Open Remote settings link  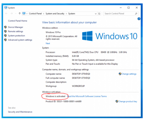(15, 31)
